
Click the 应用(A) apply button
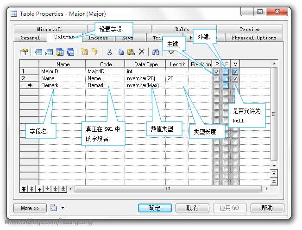tap(230, 208)
